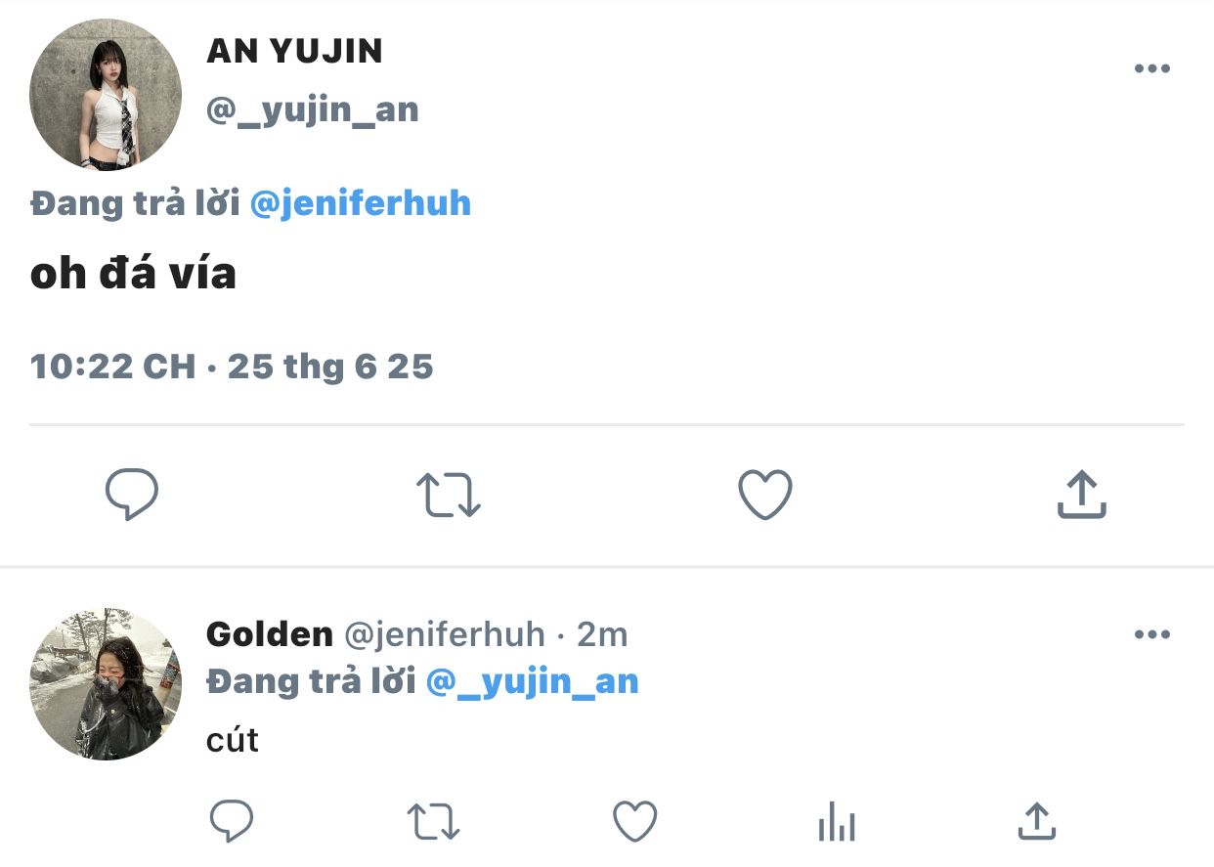Open Golden's profile avatar

[106, 684]
